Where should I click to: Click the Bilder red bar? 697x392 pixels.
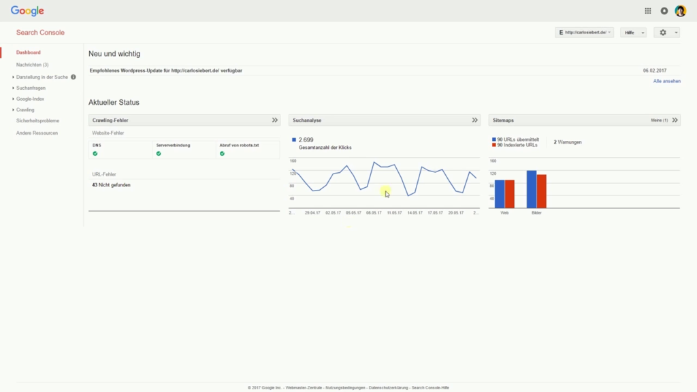(541, 191)
